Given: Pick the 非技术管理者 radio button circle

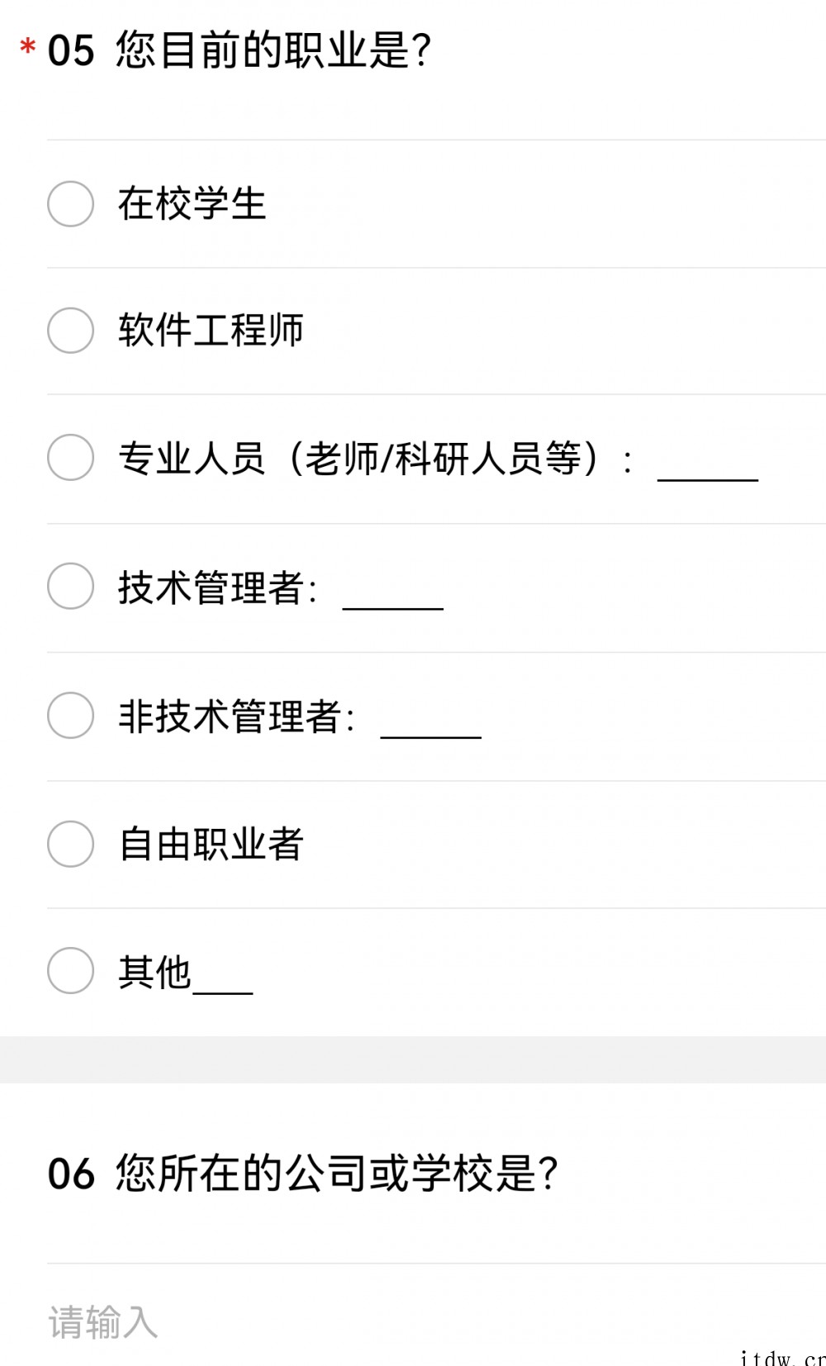Looking at the screenshot, I should (70, 716).
